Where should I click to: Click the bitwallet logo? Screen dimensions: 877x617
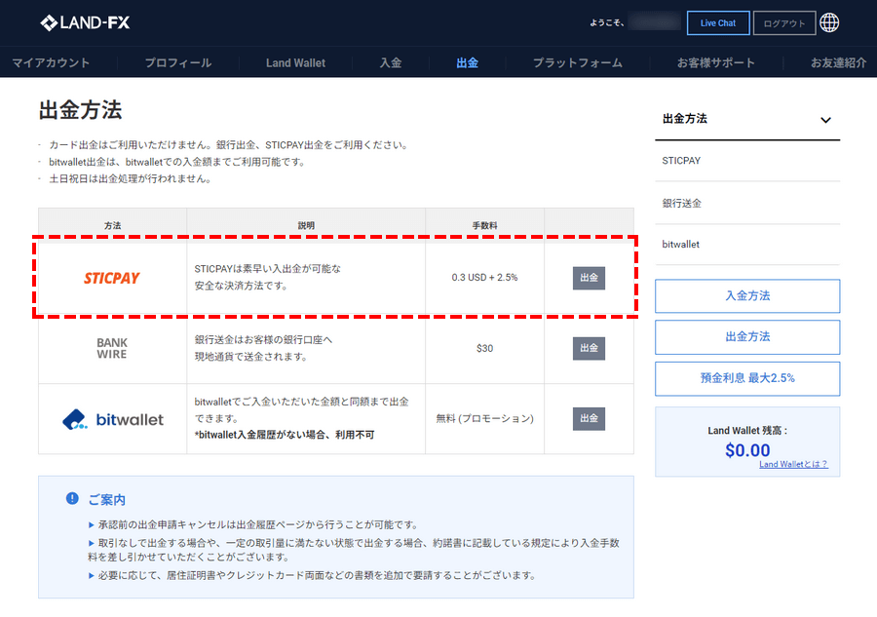click(x=113, y=419)
